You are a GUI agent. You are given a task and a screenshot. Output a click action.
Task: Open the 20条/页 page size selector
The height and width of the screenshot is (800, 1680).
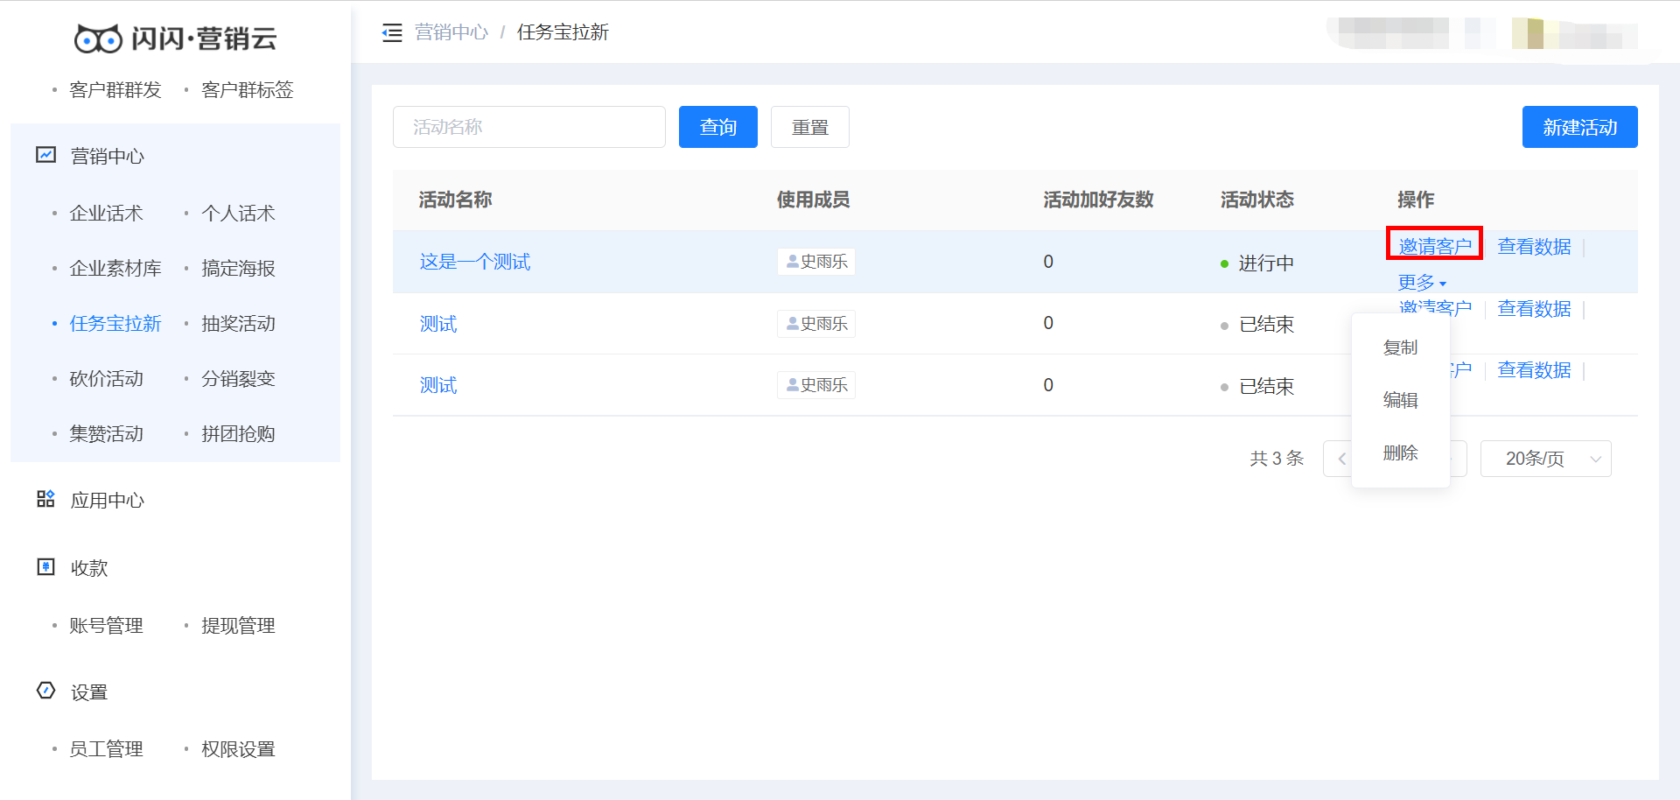[x=1545, y=458]
